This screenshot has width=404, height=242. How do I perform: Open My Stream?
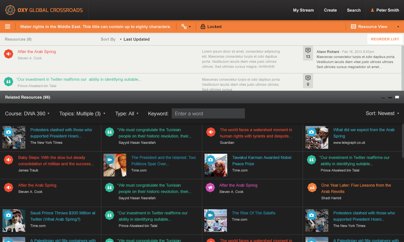[303, 10]
